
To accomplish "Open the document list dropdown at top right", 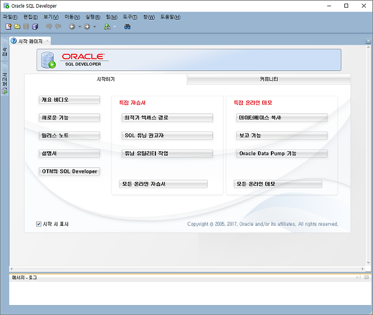I will [368, 41].
